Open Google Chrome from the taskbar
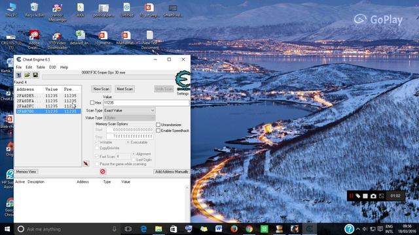419x235 pixels. tap(249, 229)
